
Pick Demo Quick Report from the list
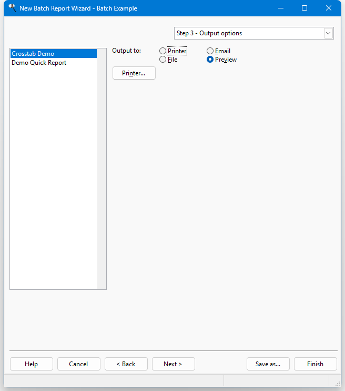39,63
